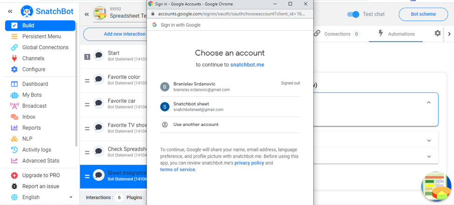Screen dimensions: 454x205
Task: Click the right arrow to show more tabs
Action: click(x=449, y=34)
